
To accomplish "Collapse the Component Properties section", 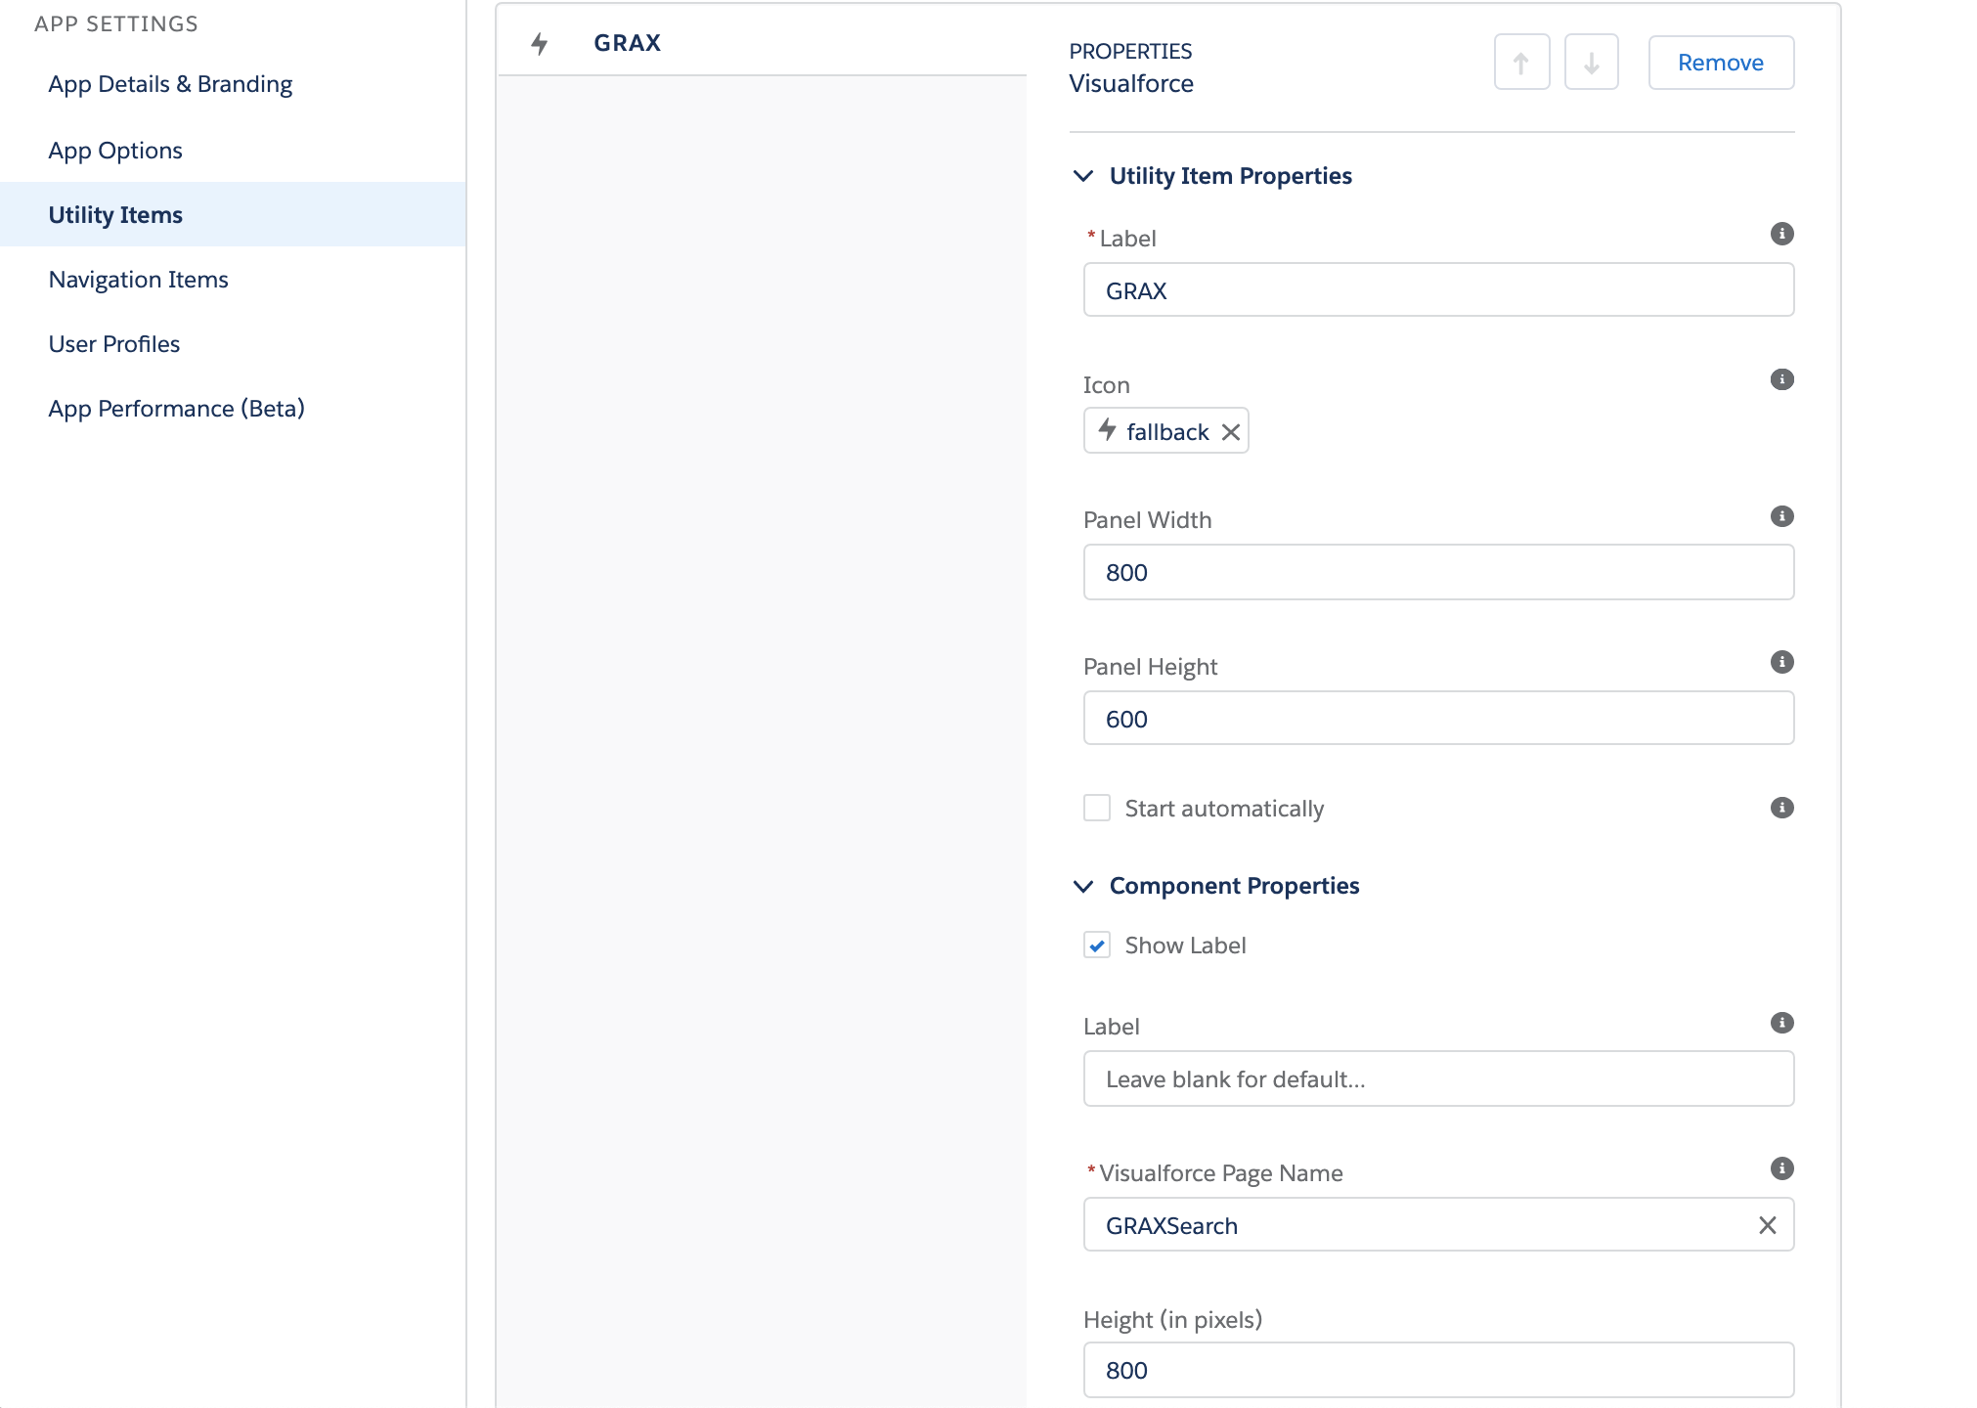I will click(x=1083, y=886).
